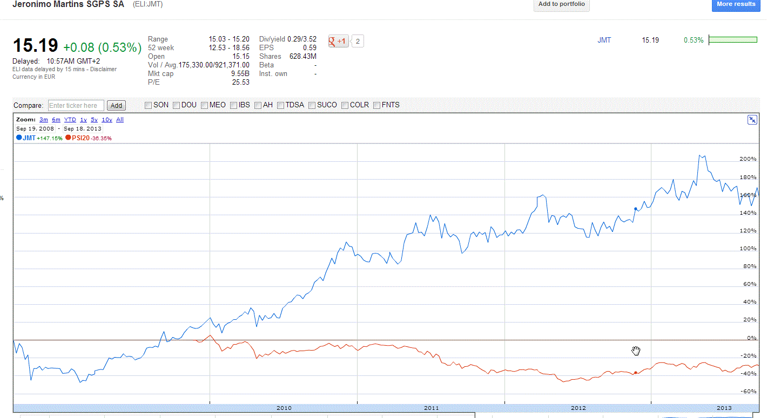Image resolution: width=767 pixels, height=418 pixels.
Task: Click the company name Jeronimo Martins SGPS SA
Action: pos(68,4)
